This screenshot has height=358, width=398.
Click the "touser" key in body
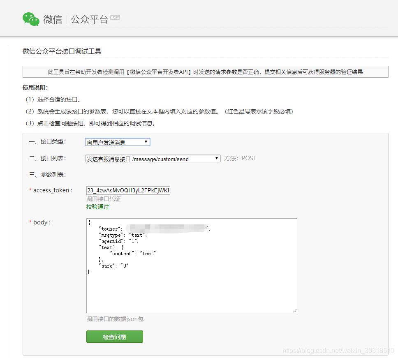pyautogui.click(x=111, y=229)
